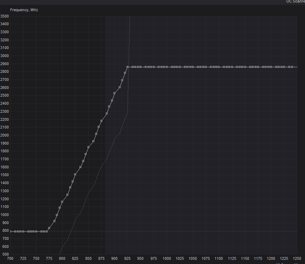The image size is (305, 264).
Task: Select the curve point at 2860 MHz, 925 mV
Action: [127, 67]
